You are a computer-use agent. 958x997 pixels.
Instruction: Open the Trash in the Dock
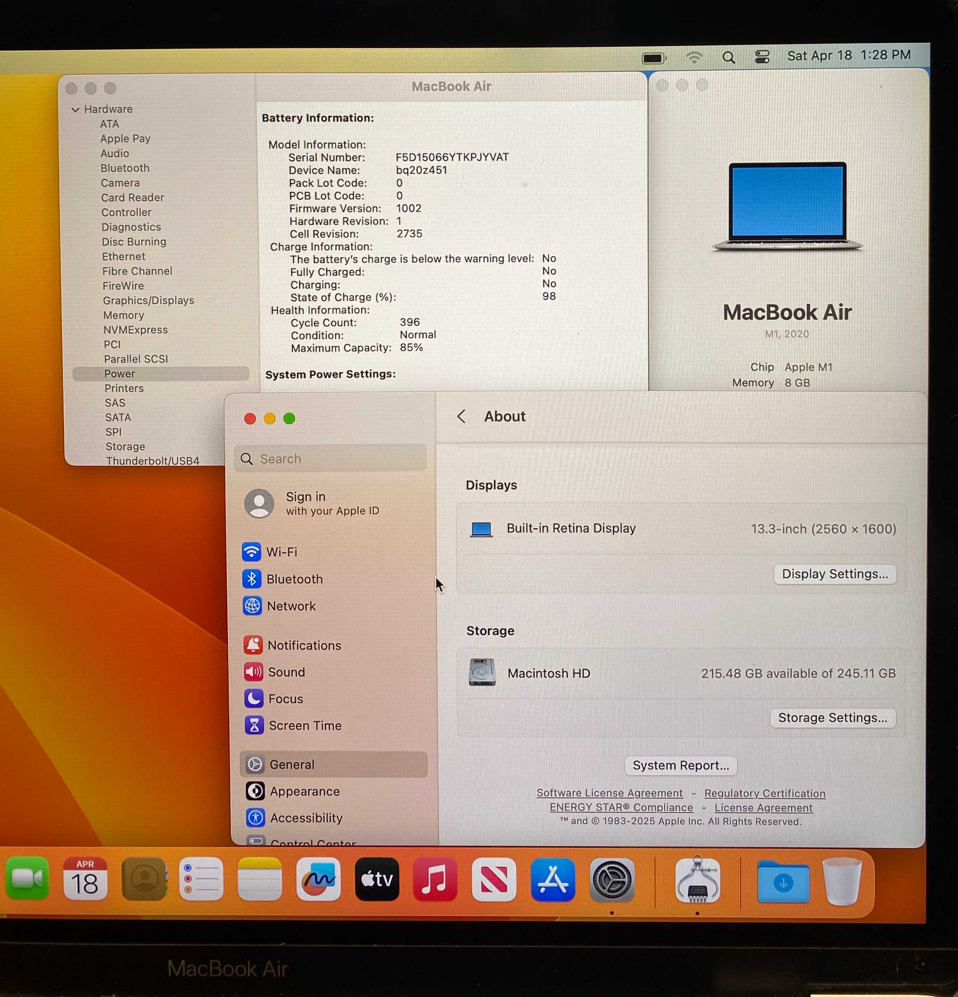[x=842, y=881]
